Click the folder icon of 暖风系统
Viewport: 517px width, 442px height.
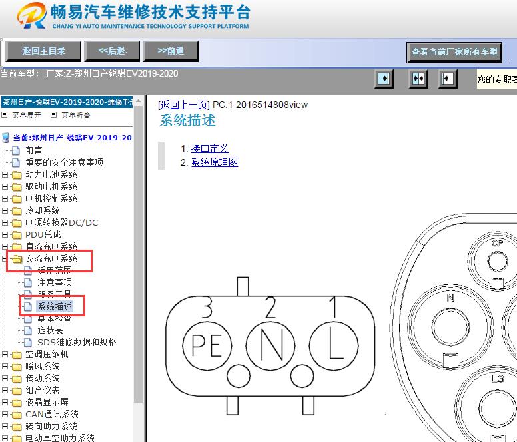[17, 367]
